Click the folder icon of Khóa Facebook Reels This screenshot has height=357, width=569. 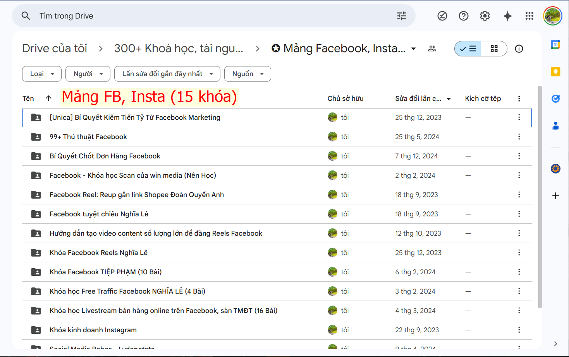pyautogui.click(x=36, y=253)
